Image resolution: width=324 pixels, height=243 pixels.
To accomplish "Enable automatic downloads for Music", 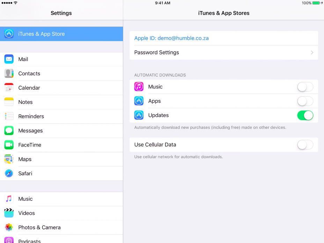I will tap(305, 87).
